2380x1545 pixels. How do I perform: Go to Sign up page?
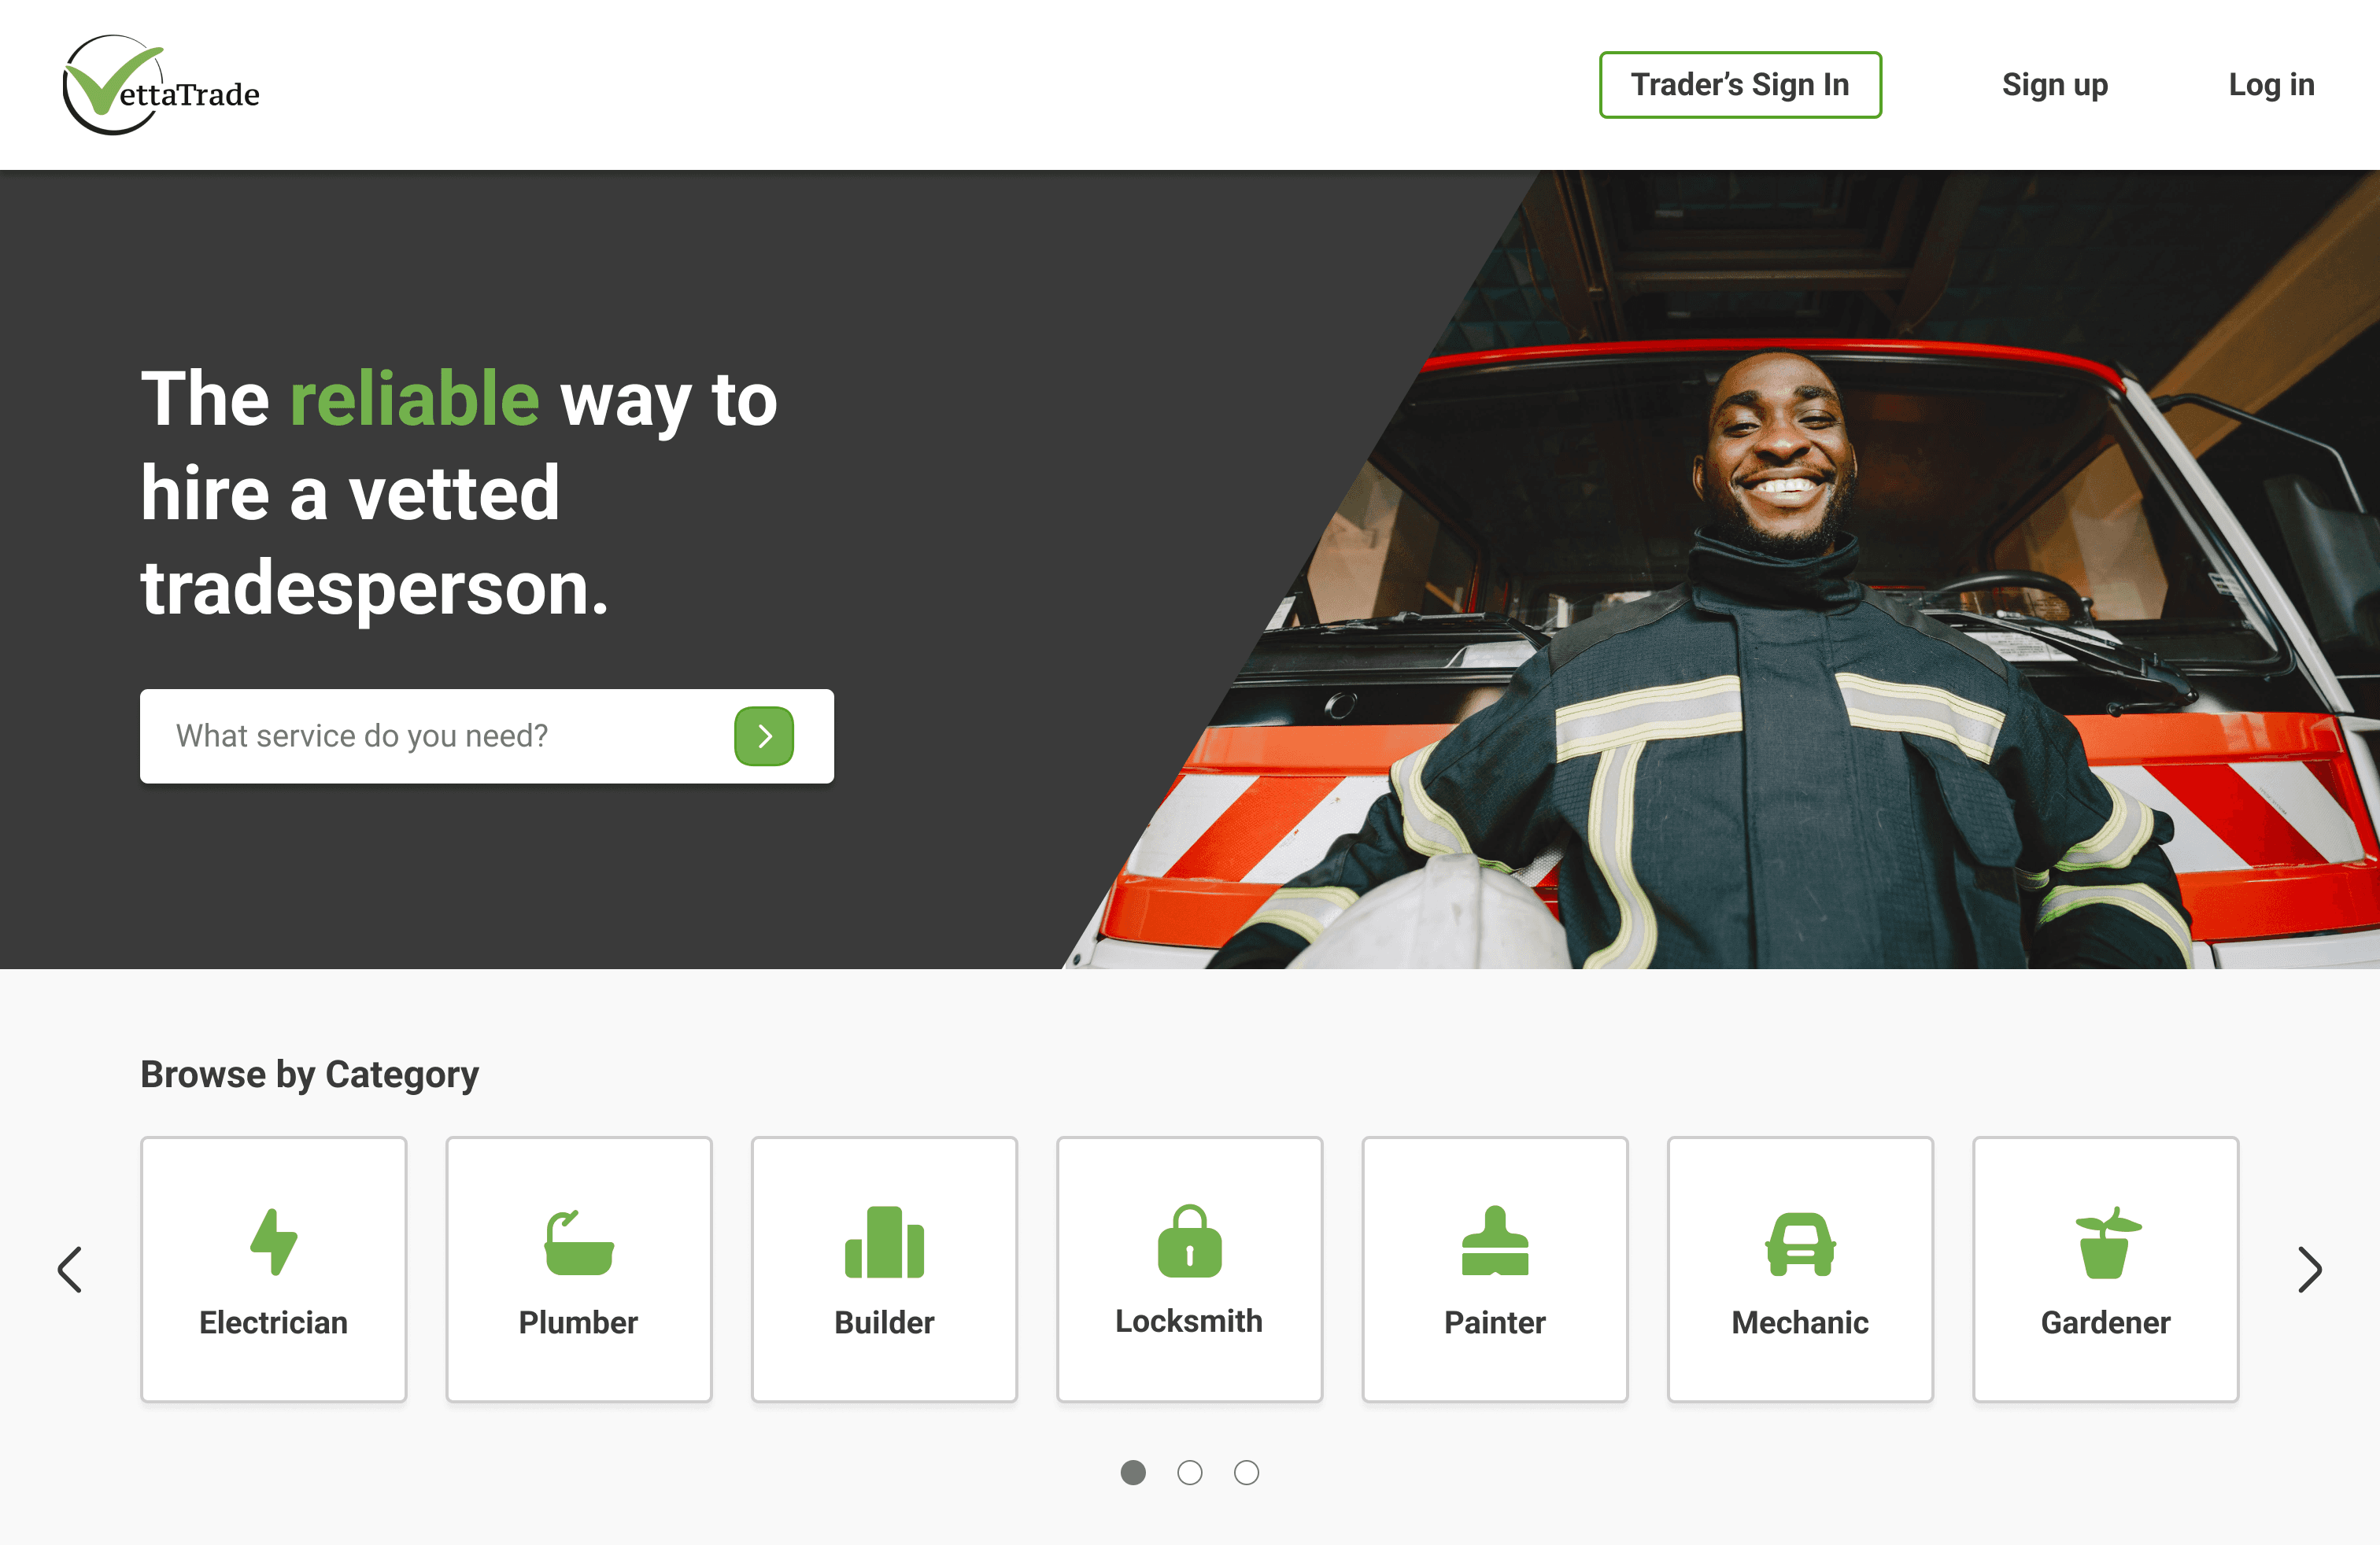[x=2055, y=85]
